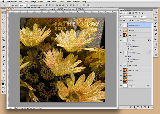Image resolution: width=160 pixels, height=114 pixels.
Task: Click the add layer style fx icon
Action: (x=131, y=107)
